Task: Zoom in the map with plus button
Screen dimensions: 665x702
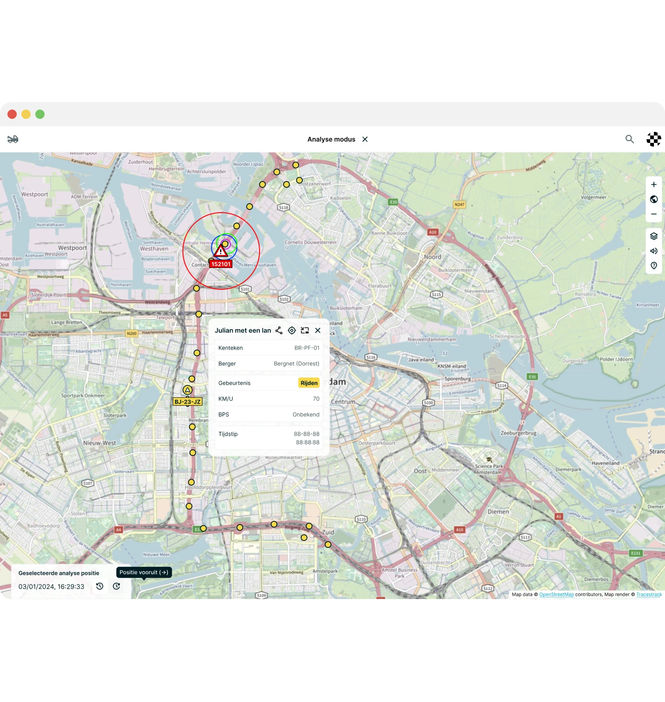Action: coord(653,185)
